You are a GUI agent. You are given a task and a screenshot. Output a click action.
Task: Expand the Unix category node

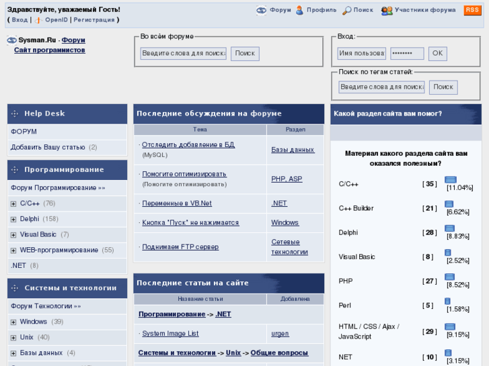(13, 337)
